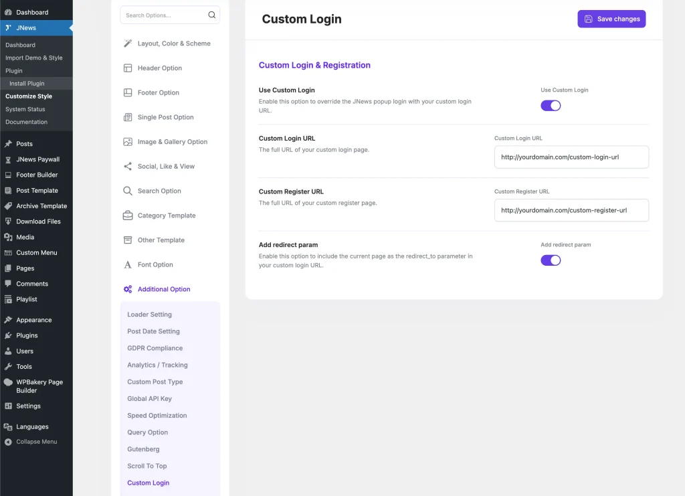Click the Image & Gallery Option picture icon

(x=128, y=142)
